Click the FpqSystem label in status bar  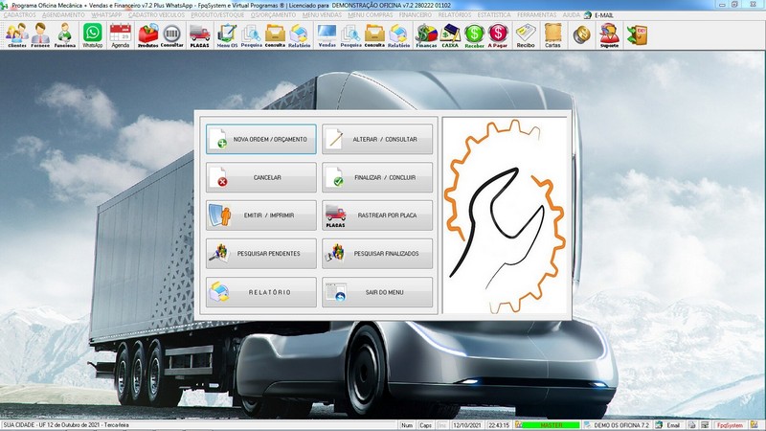click(x=730, y=425)
